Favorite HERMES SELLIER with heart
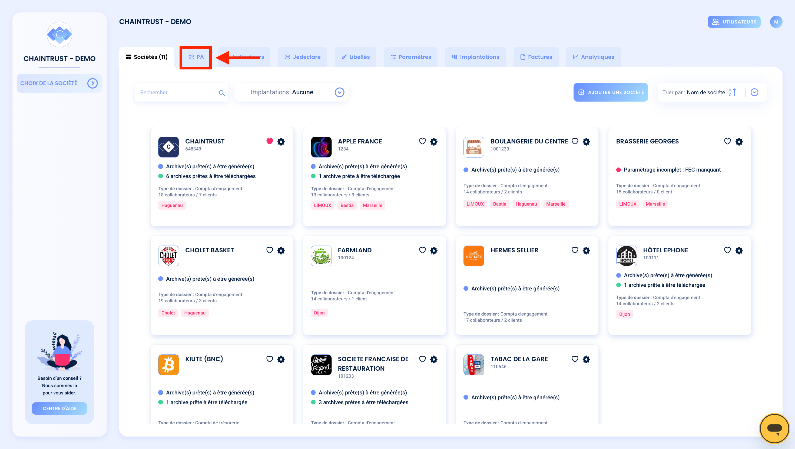The image size is (795, 449). tap(575, 250)
